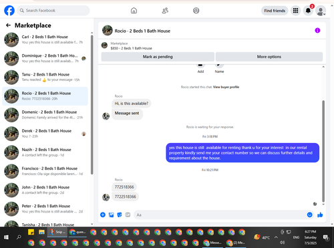This screenshot has height=248, width=334.
Task: Go back from Marketplace with arrow
Action: point(8,25)
